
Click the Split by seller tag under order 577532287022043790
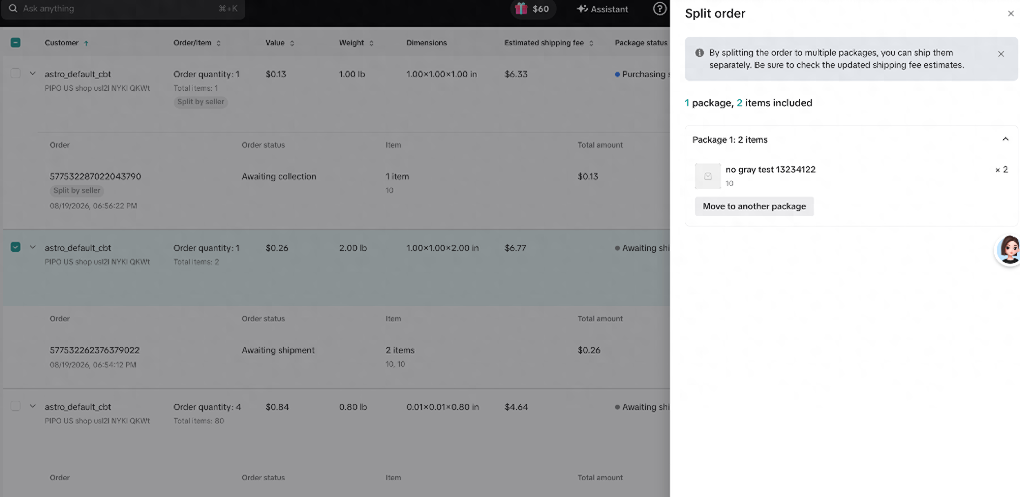click(x=77, y=190)
